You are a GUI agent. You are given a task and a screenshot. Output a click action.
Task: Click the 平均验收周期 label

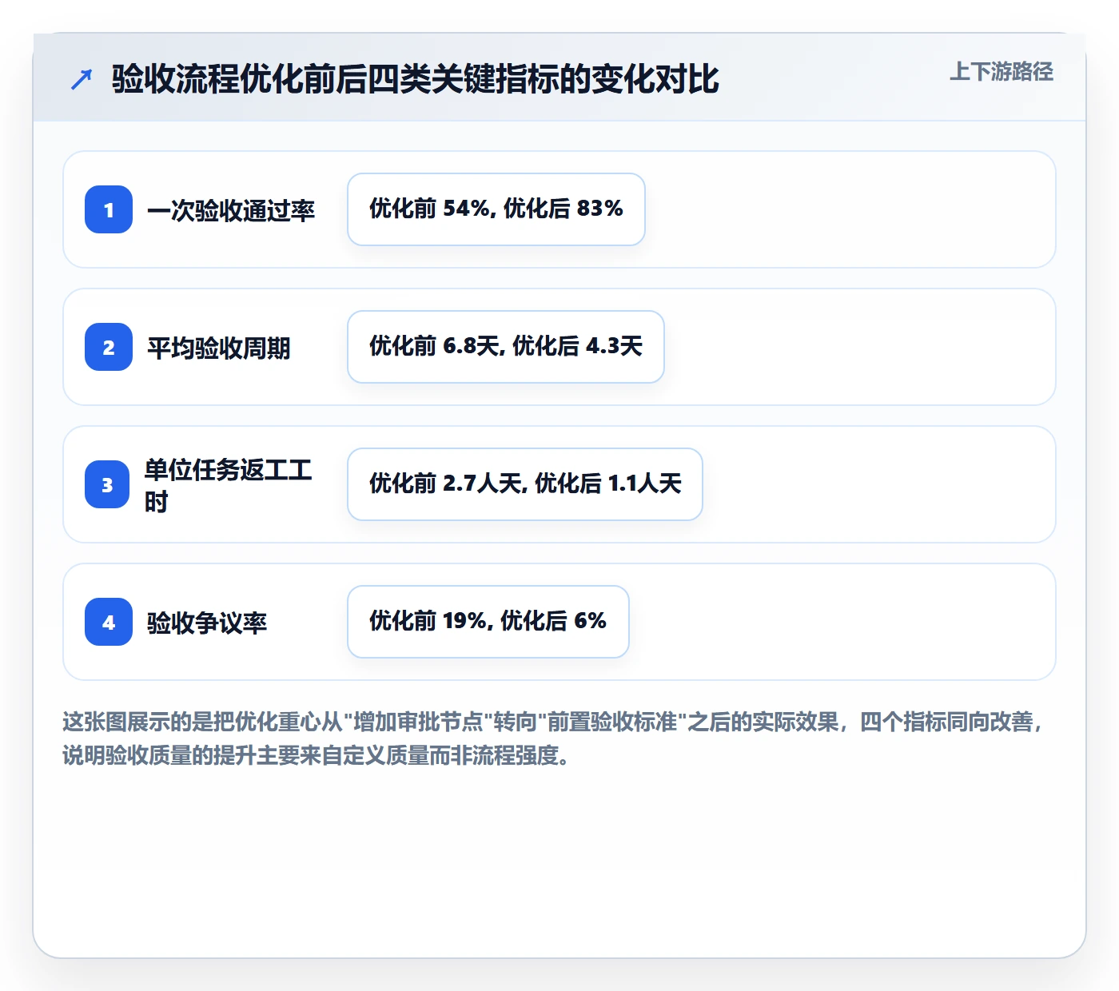click(x=219, y=348)
